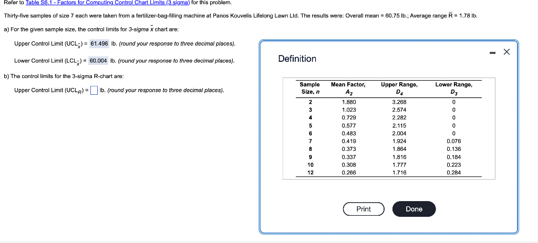Click the D3 value 0.284

[x=453, y=173]
